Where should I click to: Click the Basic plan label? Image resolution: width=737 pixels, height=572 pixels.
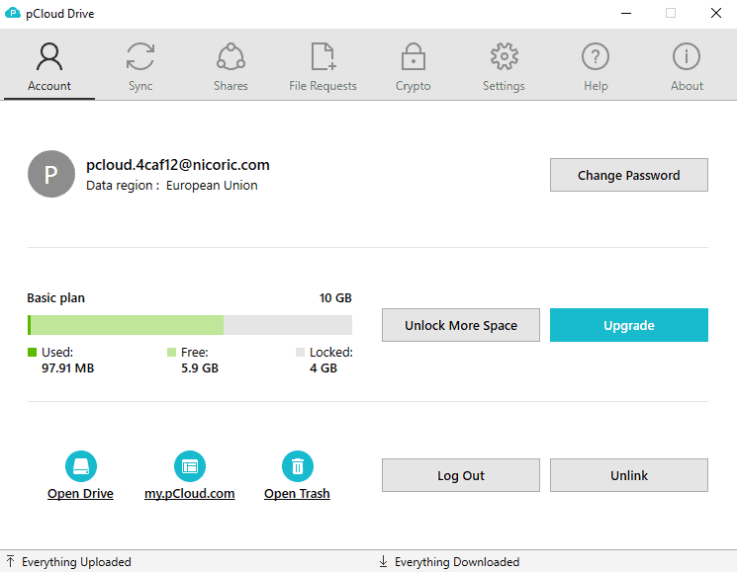(56, 298)
